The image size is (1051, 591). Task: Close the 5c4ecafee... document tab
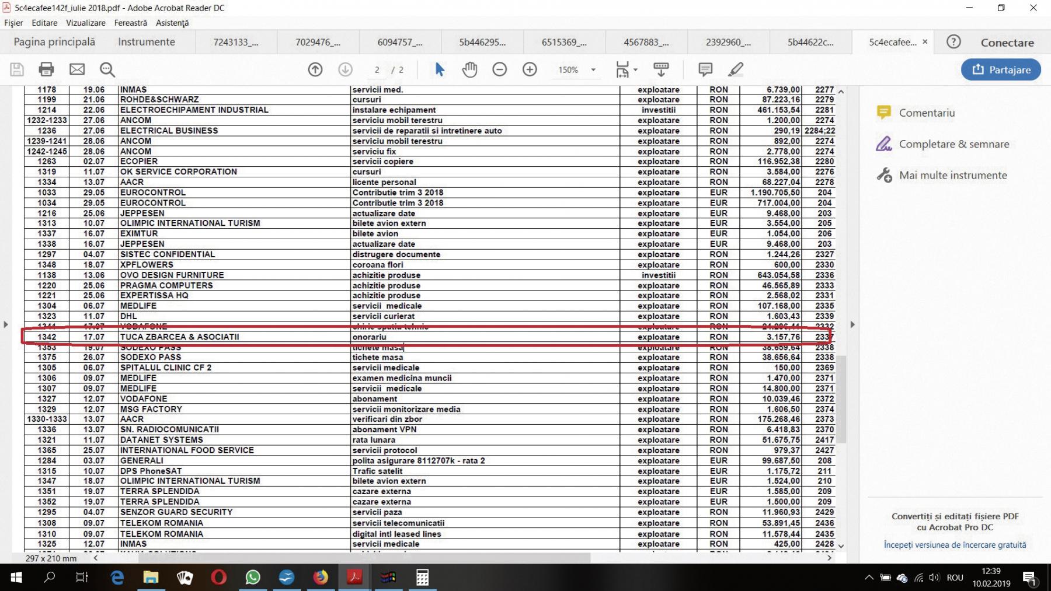(925, 42)
